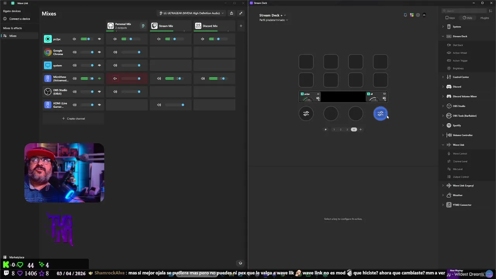Viewport: 496px width, 279px height.
Task: Expand the Discord Volume Mixer category
Action: [443, 96]
